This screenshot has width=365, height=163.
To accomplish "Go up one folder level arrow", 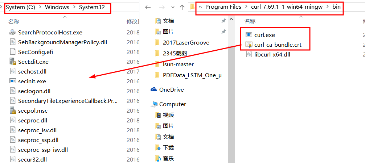I will [182, 7].
